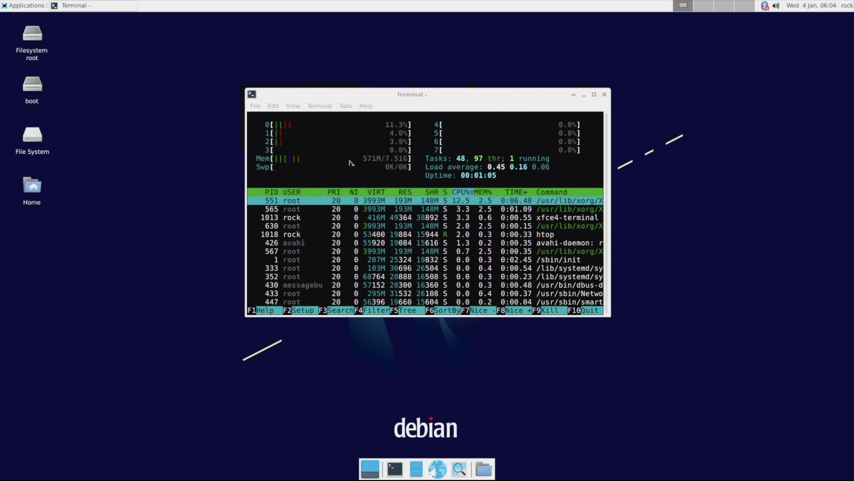Open the Home desktop folder icon

point(32,186)
